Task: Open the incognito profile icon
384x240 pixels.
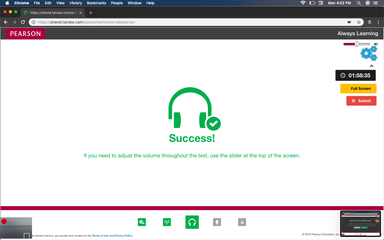Action: (x=370, y=22)
